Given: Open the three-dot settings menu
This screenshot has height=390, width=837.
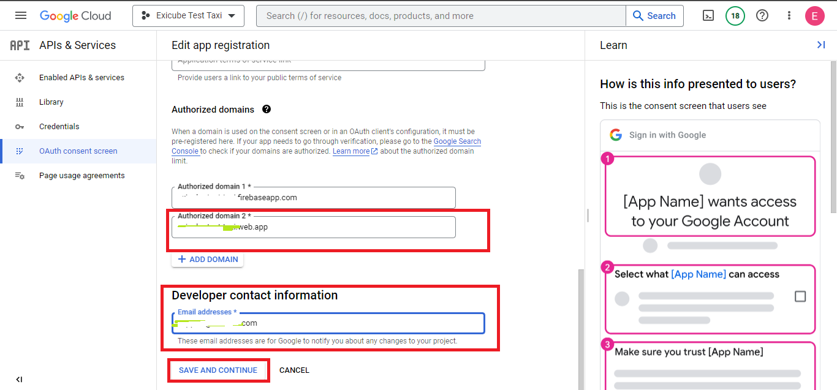Looking at the screenshot, I should point(789,16).
